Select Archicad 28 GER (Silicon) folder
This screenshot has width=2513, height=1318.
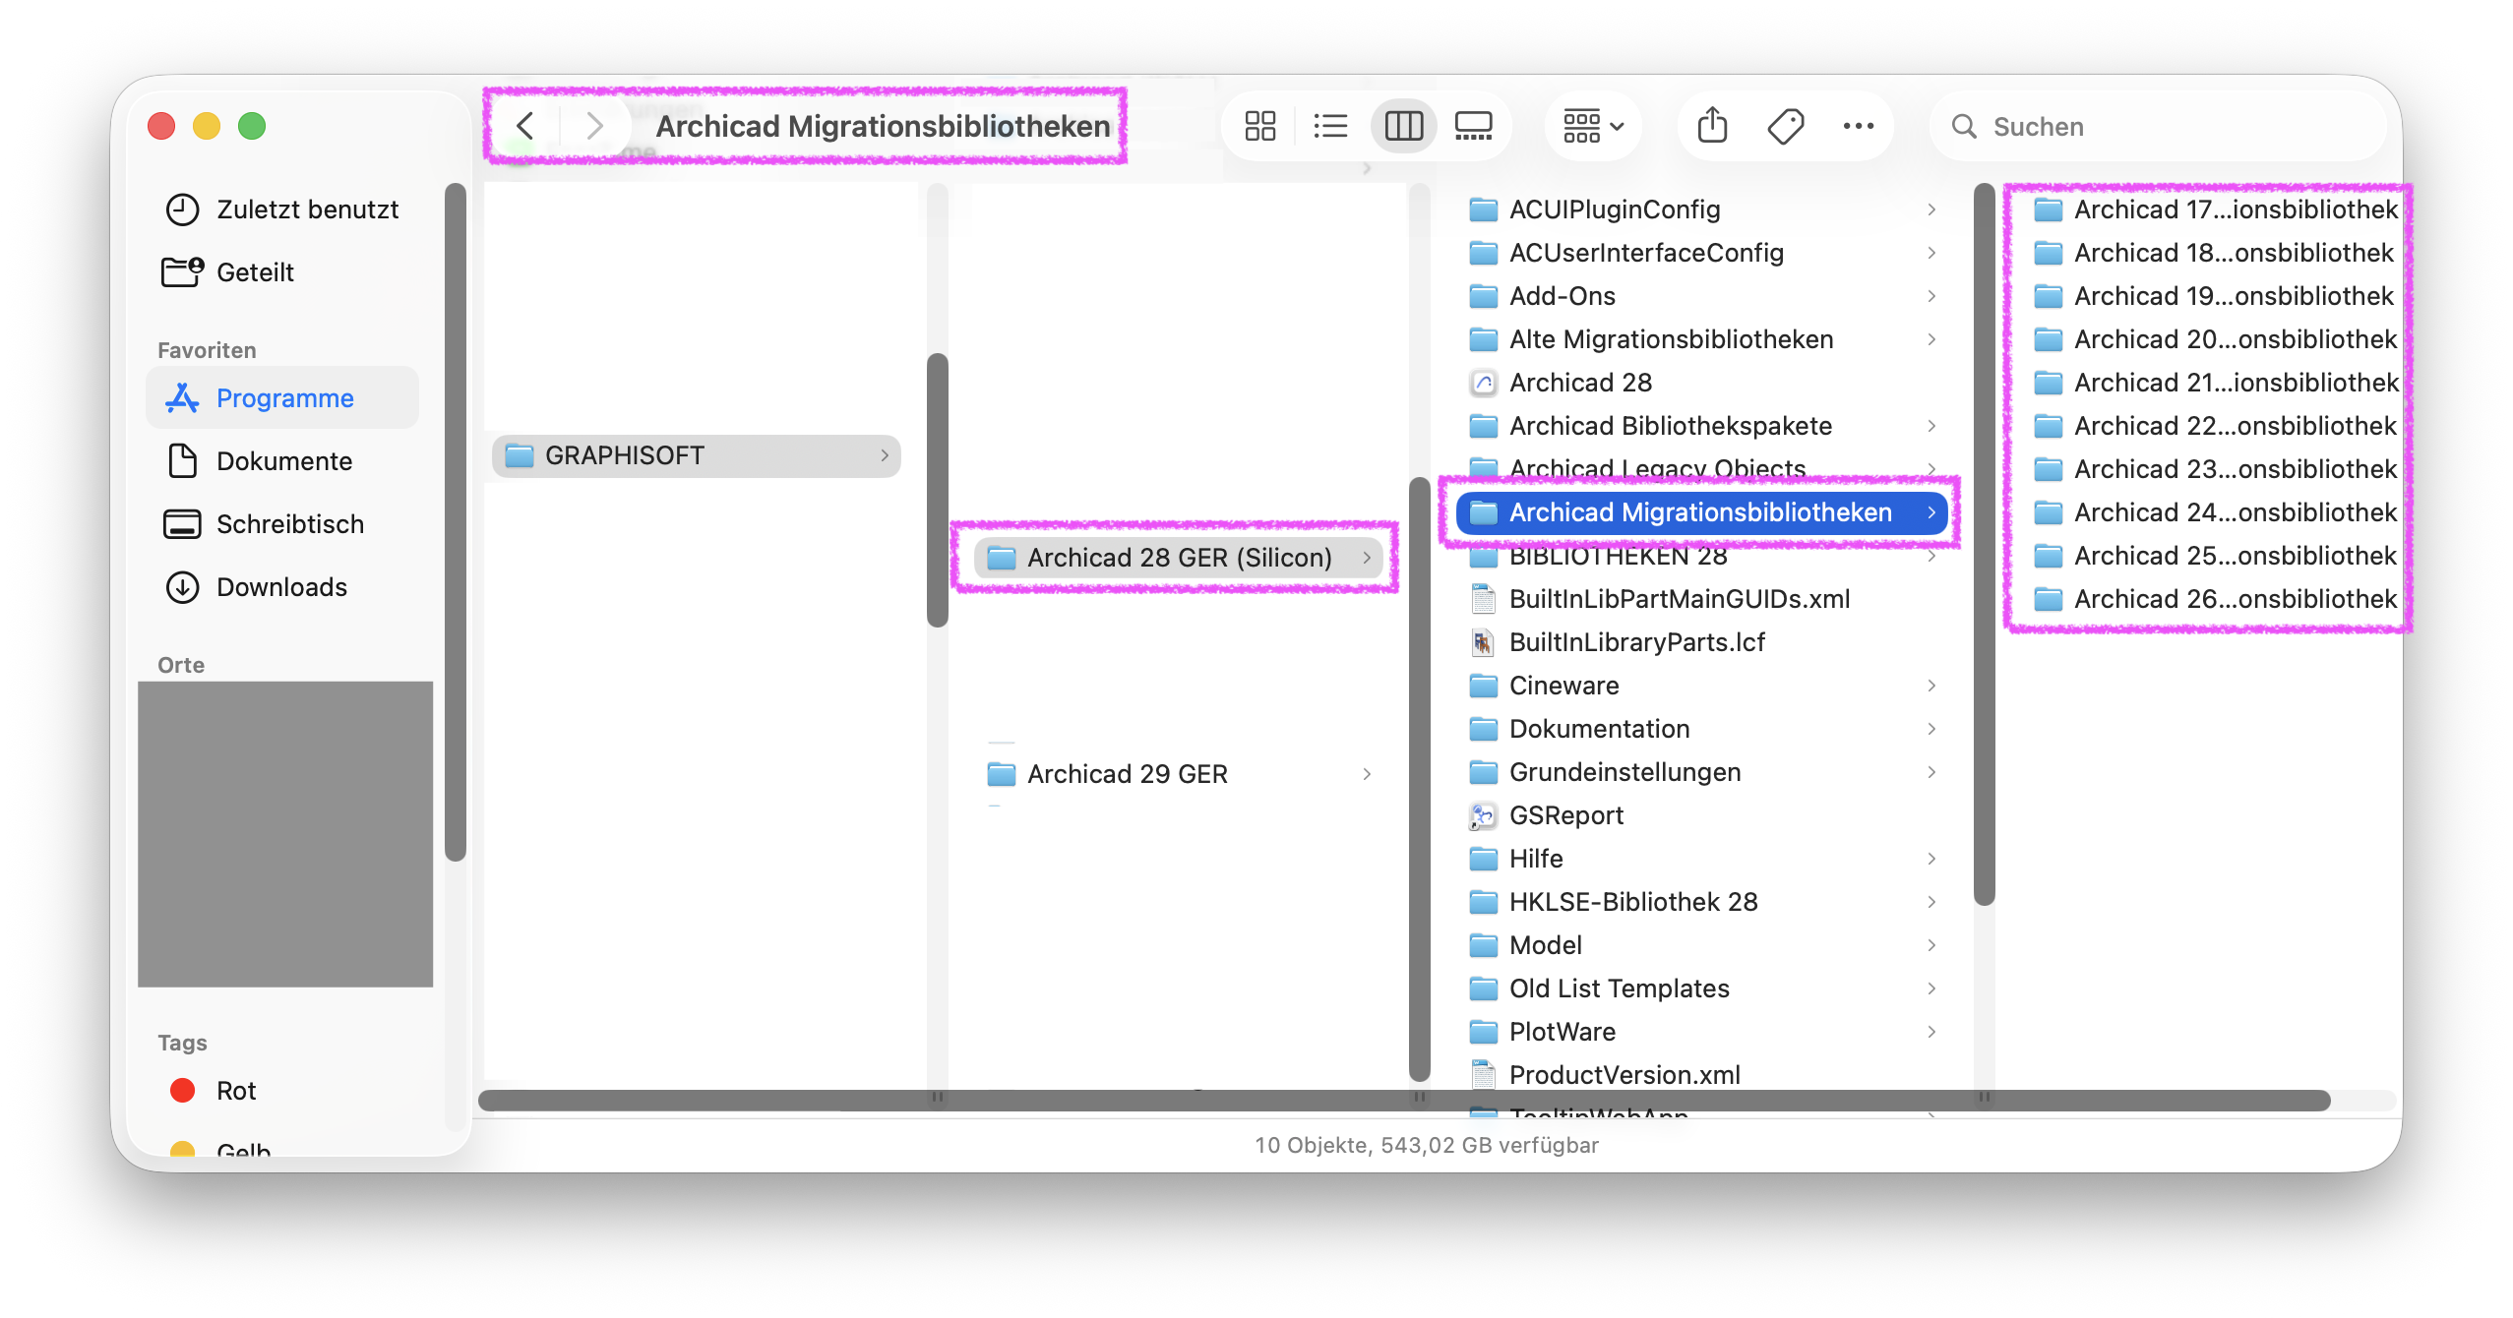click(x=1179, y=558)
